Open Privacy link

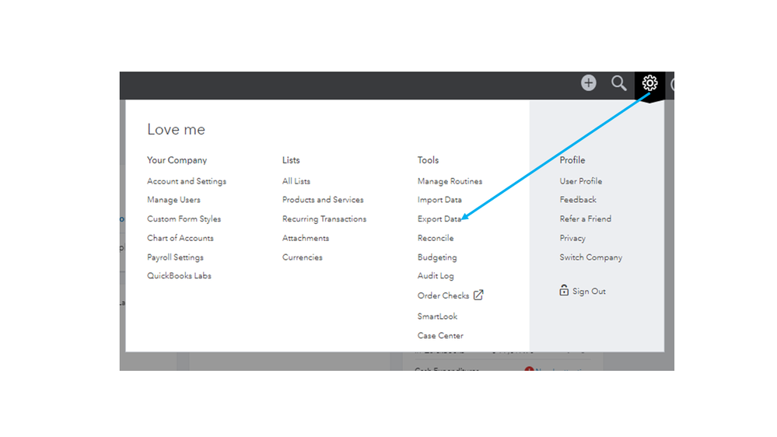(572, 238)
